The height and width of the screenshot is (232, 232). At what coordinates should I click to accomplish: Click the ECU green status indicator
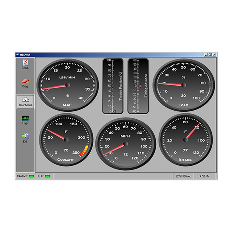click(47, 176)
